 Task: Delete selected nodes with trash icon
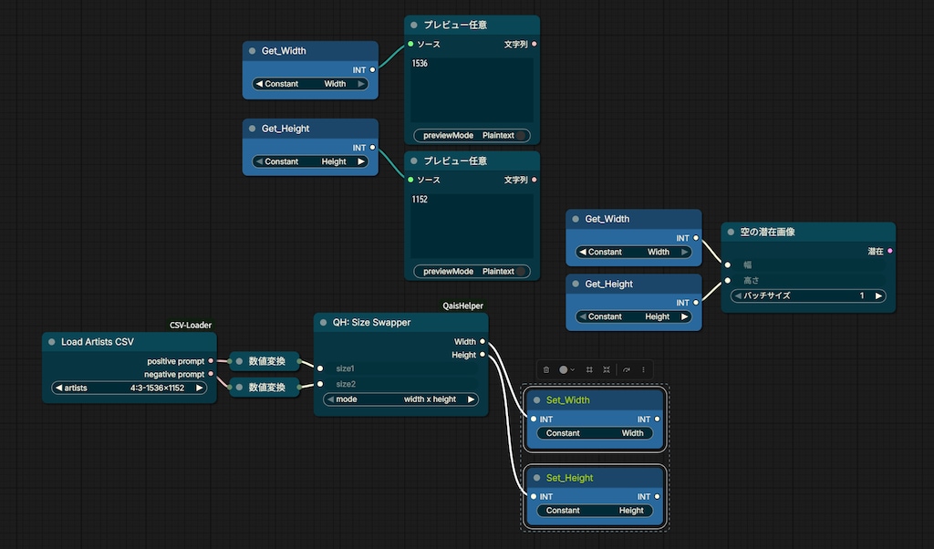pyautogui.click(x=546, y=369)
